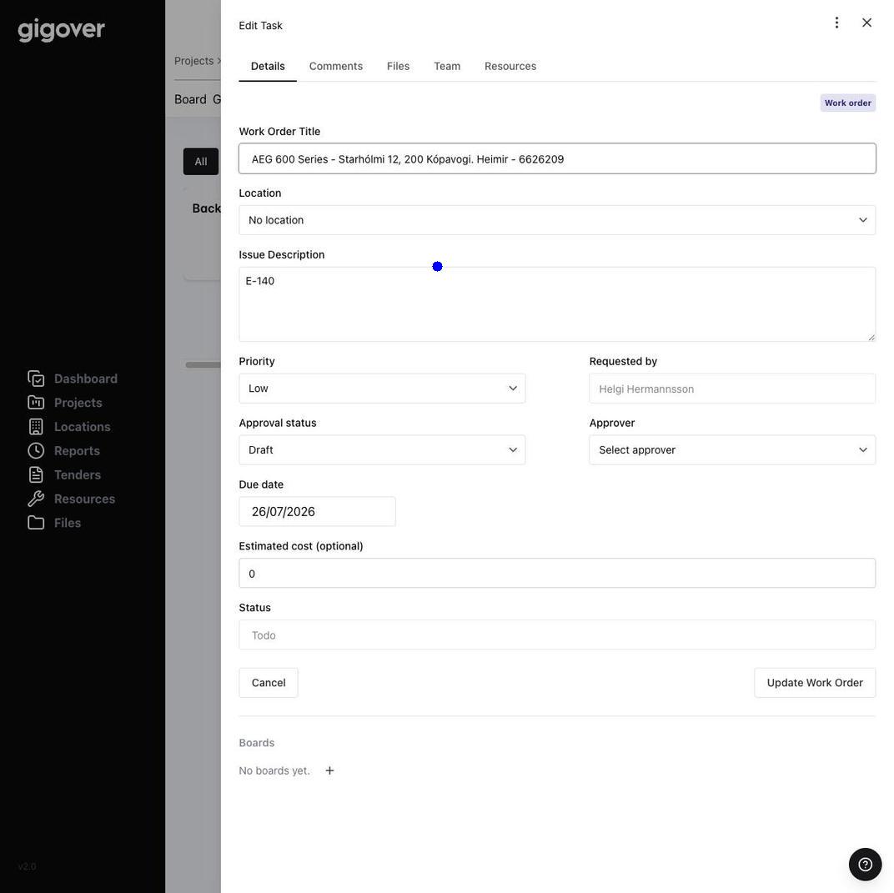Open the Priority dropdown set to Low

pyautogui.click(x=382, y=388)
